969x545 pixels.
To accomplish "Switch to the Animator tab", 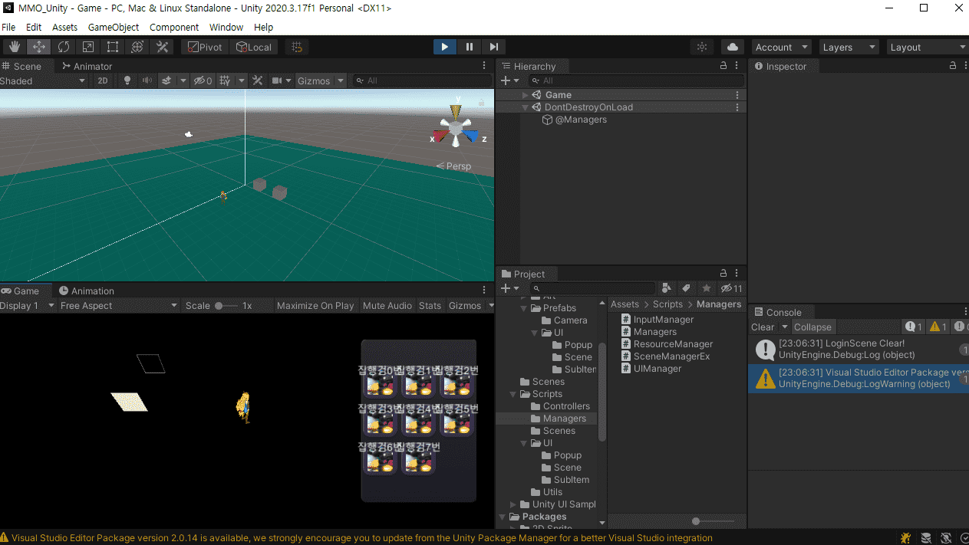I will [87, 66].
